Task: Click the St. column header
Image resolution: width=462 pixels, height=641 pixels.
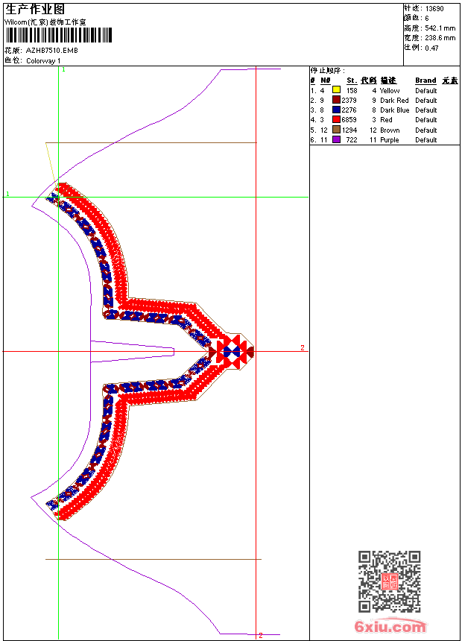Action: coord(352,80)
